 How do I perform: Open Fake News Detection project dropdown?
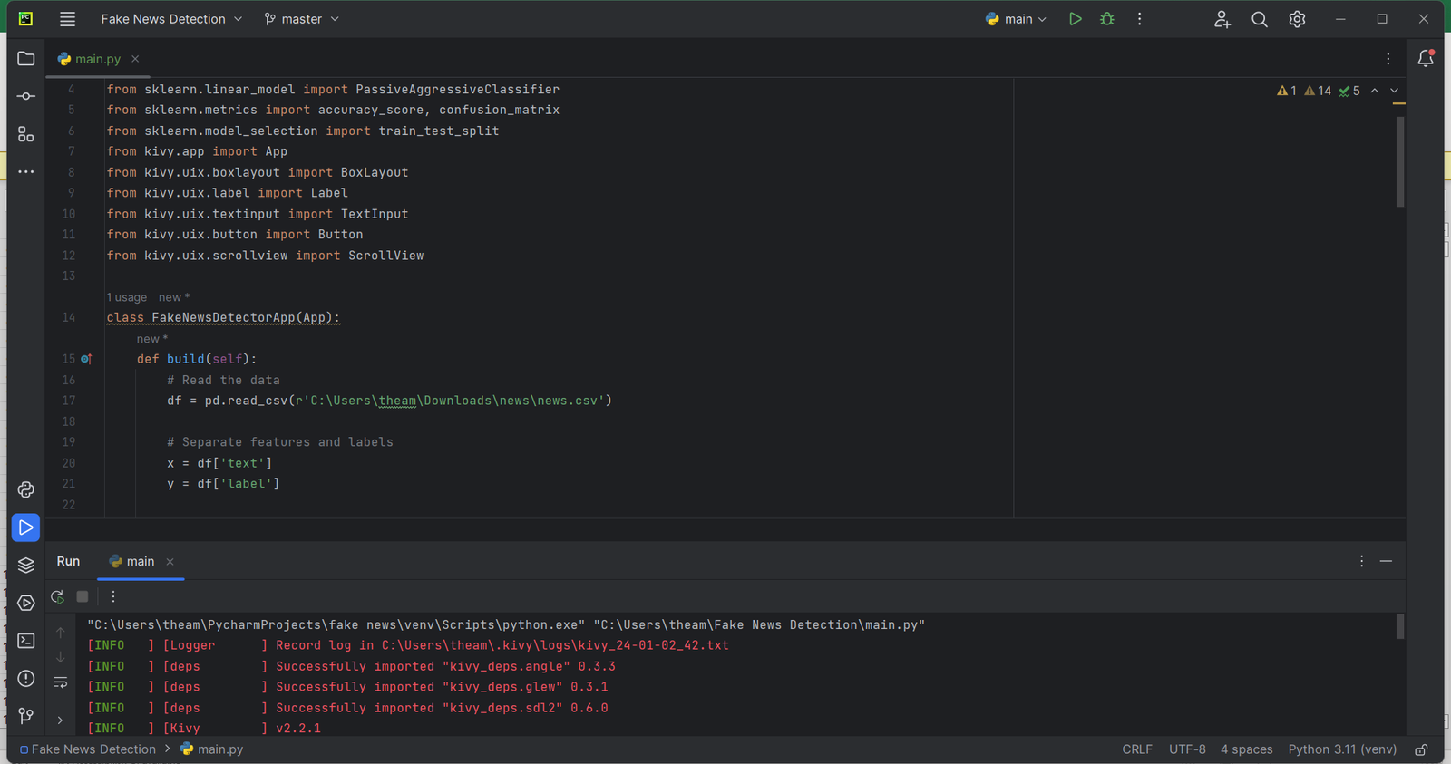(x=171, y=19)
